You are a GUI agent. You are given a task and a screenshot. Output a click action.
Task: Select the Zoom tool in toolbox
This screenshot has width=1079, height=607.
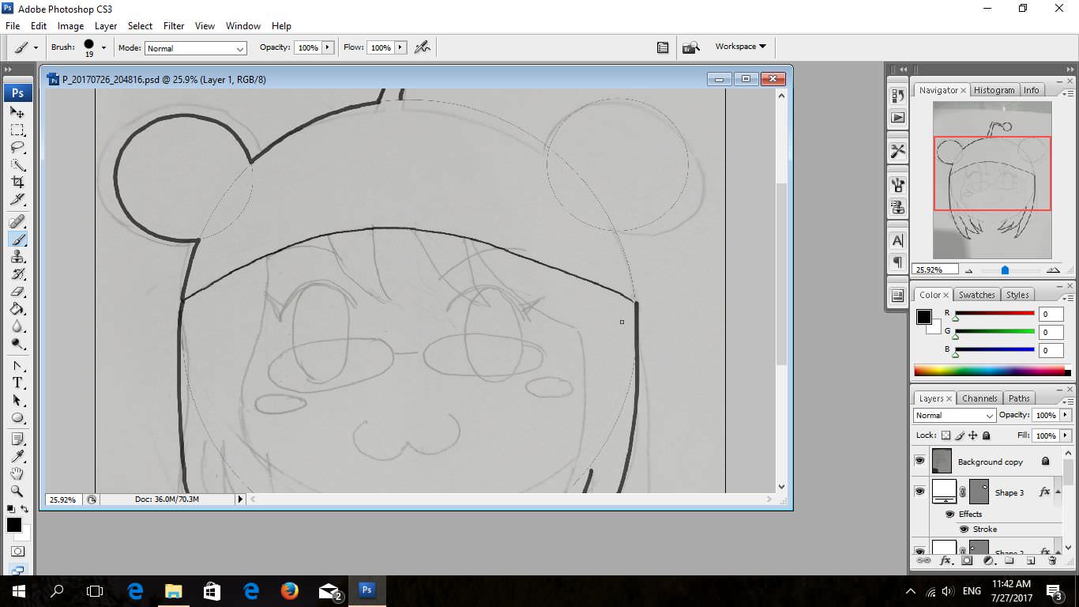(17, 491)
